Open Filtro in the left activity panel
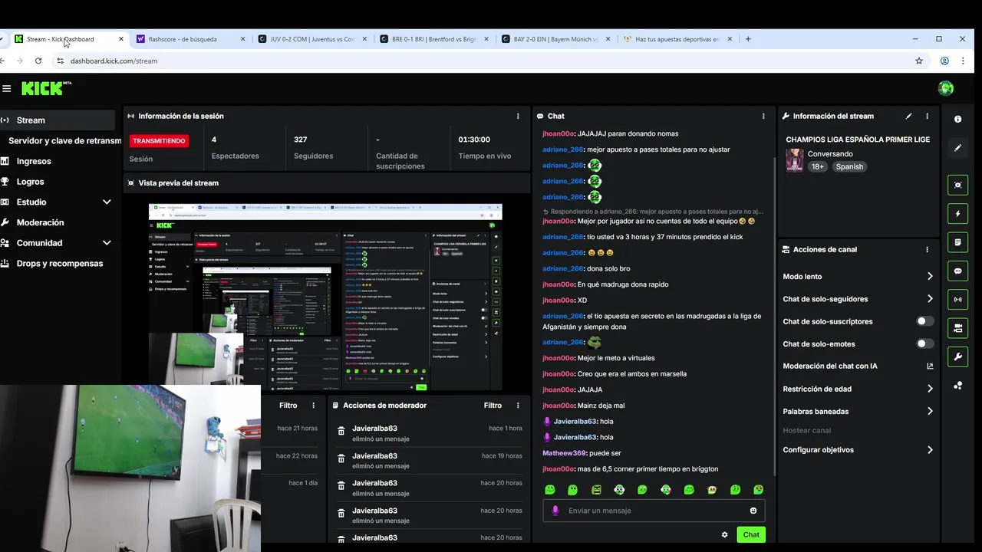Screen dimensions: 982x552 (x=288, y=406)
